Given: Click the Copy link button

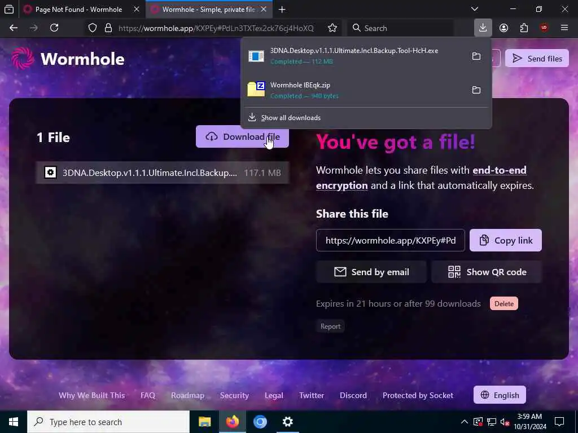Looking at the screenshot, I should click(506, 240).
